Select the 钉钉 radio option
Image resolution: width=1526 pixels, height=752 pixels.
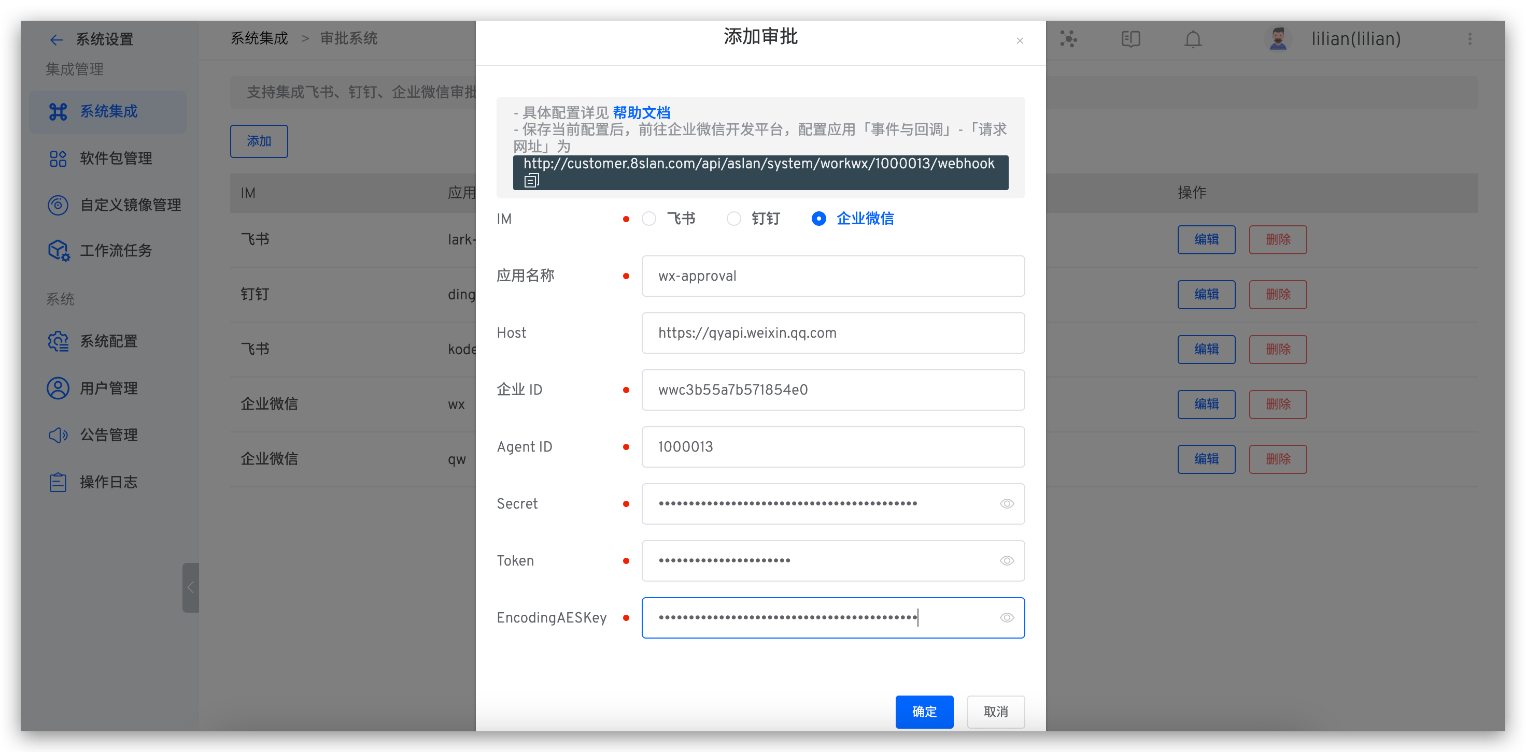tap(734, 219)
